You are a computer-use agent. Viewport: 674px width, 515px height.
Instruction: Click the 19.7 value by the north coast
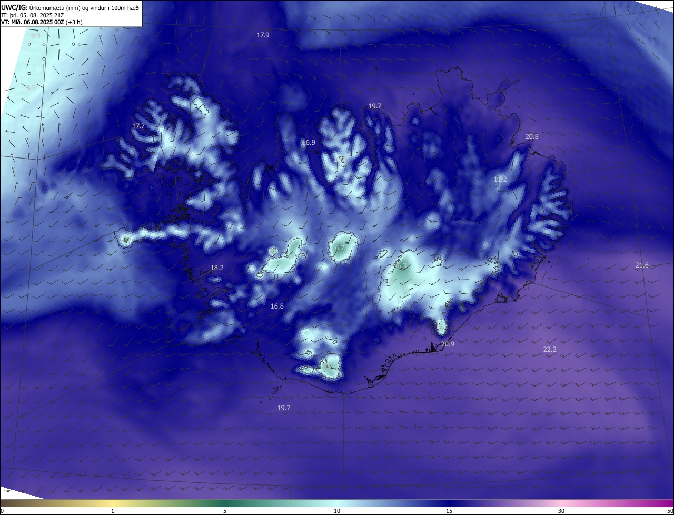374,106
